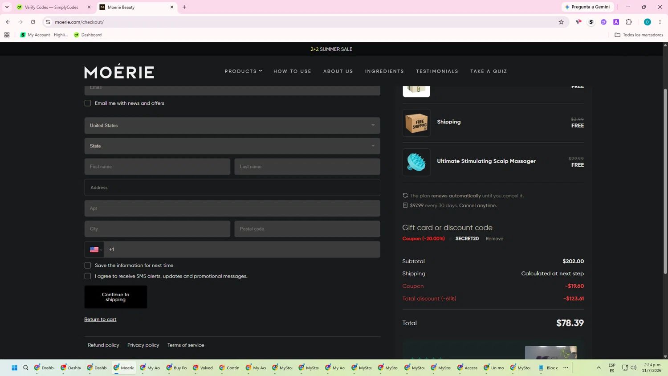Show hidden system tray icons

tap(599, 368)
